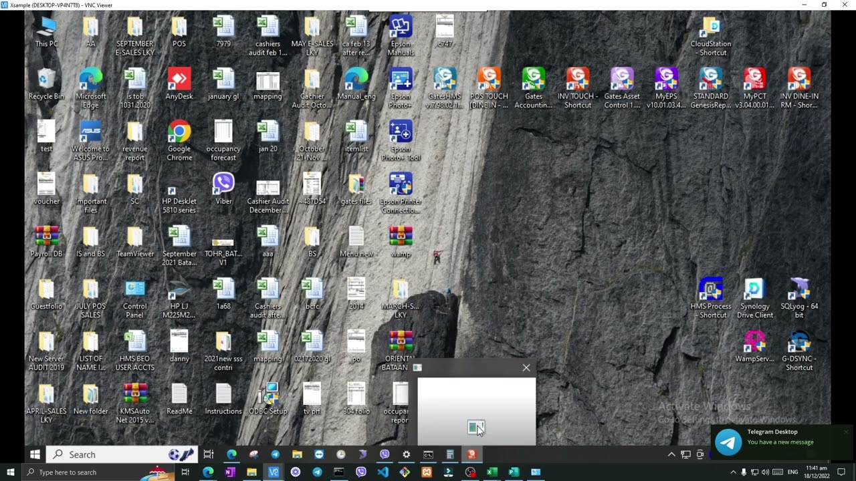Open This PC desktop icon
This screenshot has width=856, height=481.
click(x=46, y=32)
